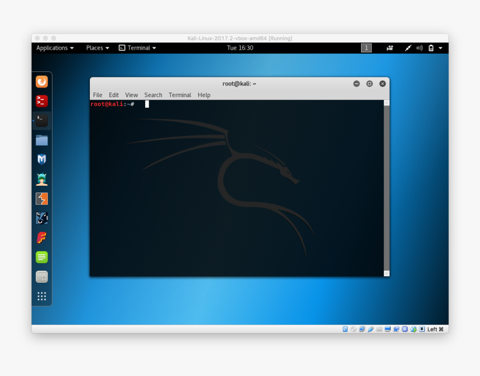Expand the Places menu

[97, 48]
